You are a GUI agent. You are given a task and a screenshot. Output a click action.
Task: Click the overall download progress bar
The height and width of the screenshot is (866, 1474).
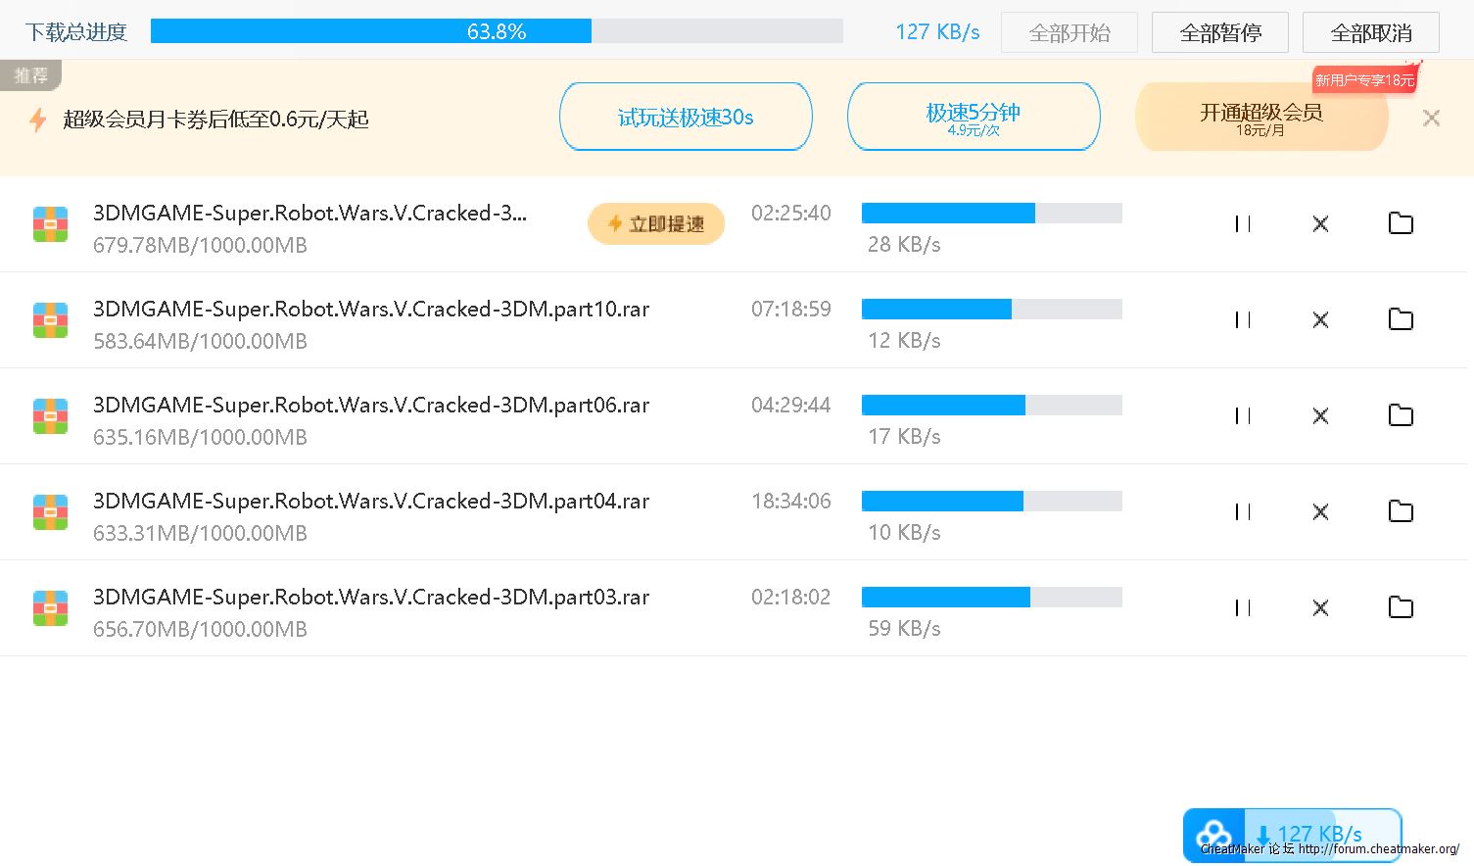click(497, 31)
